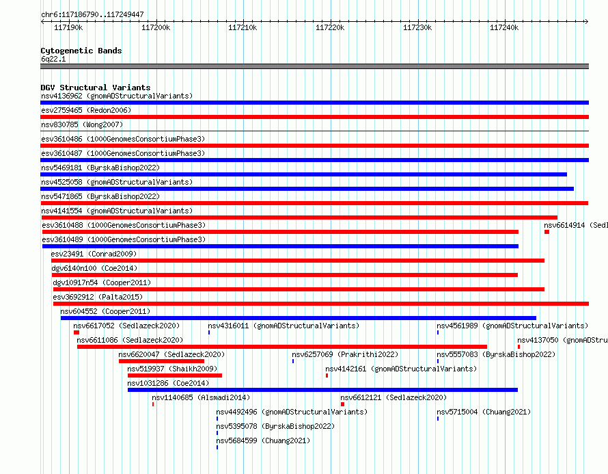The image size is (608, 474).
Task: Click nsv6612121 (Sedlazeck2020) label
Action: pos(393,397)
